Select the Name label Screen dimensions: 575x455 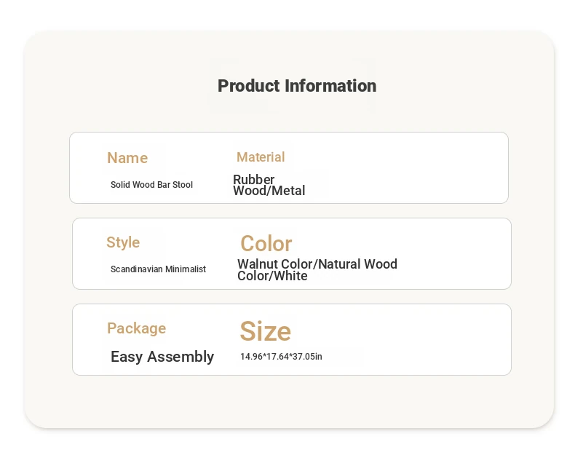(127, 158)
